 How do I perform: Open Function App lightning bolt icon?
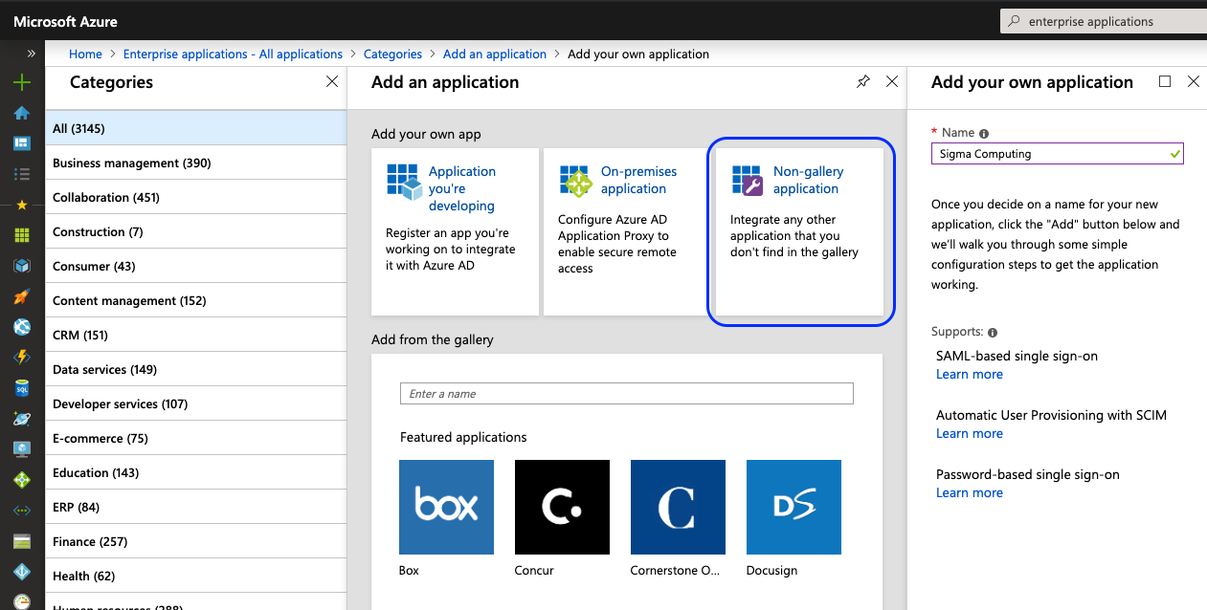[22, 358]
